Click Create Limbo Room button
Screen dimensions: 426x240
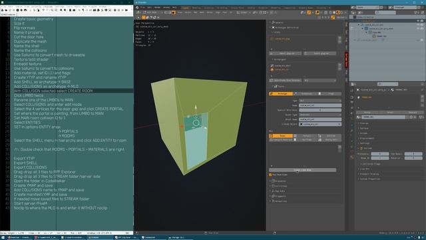302,170
